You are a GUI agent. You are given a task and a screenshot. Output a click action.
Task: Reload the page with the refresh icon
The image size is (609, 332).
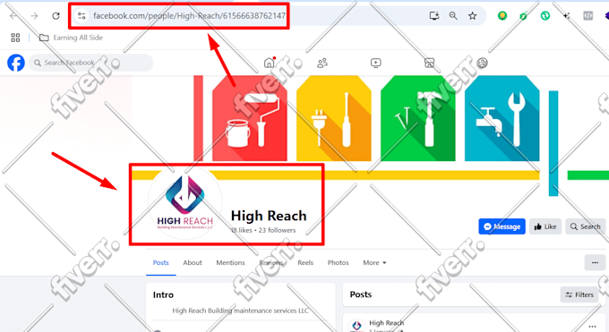point(56,16)
